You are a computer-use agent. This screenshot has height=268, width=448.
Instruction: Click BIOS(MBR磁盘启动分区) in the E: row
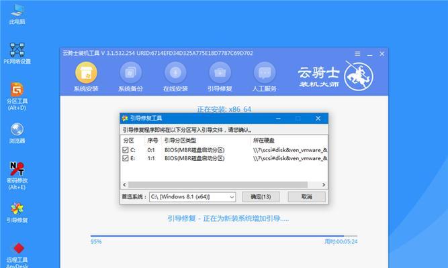click(194, 158)
